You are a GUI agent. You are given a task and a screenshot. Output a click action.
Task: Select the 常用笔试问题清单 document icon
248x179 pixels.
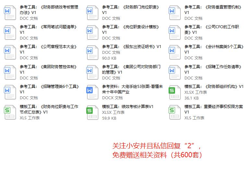tap(10, 32)
